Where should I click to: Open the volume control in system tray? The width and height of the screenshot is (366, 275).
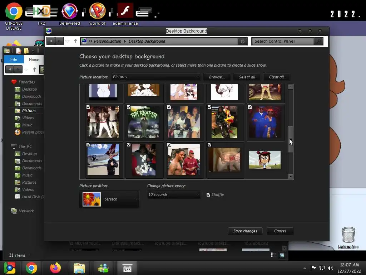(331, 268)
